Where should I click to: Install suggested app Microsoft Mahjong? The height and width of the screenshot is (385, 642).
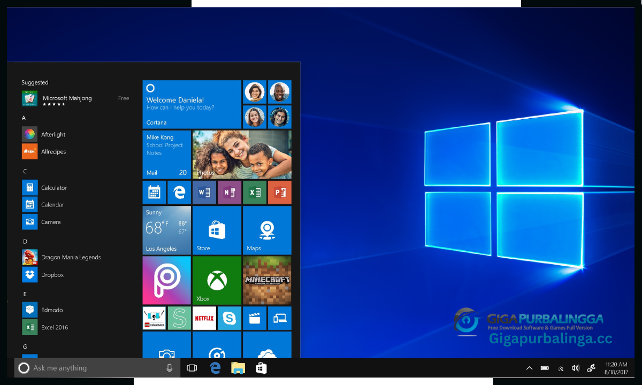tap(75, 99)
